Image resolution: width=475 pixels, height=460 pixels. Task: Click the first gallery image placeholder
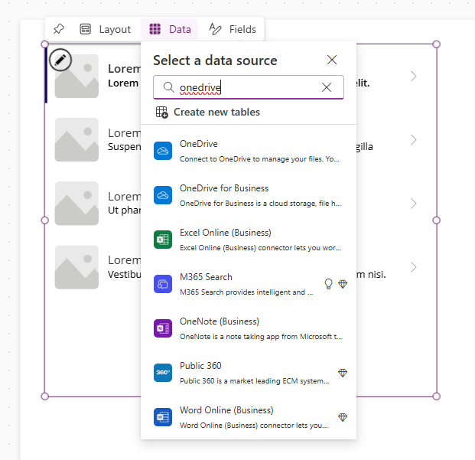[x=76, y=76]
